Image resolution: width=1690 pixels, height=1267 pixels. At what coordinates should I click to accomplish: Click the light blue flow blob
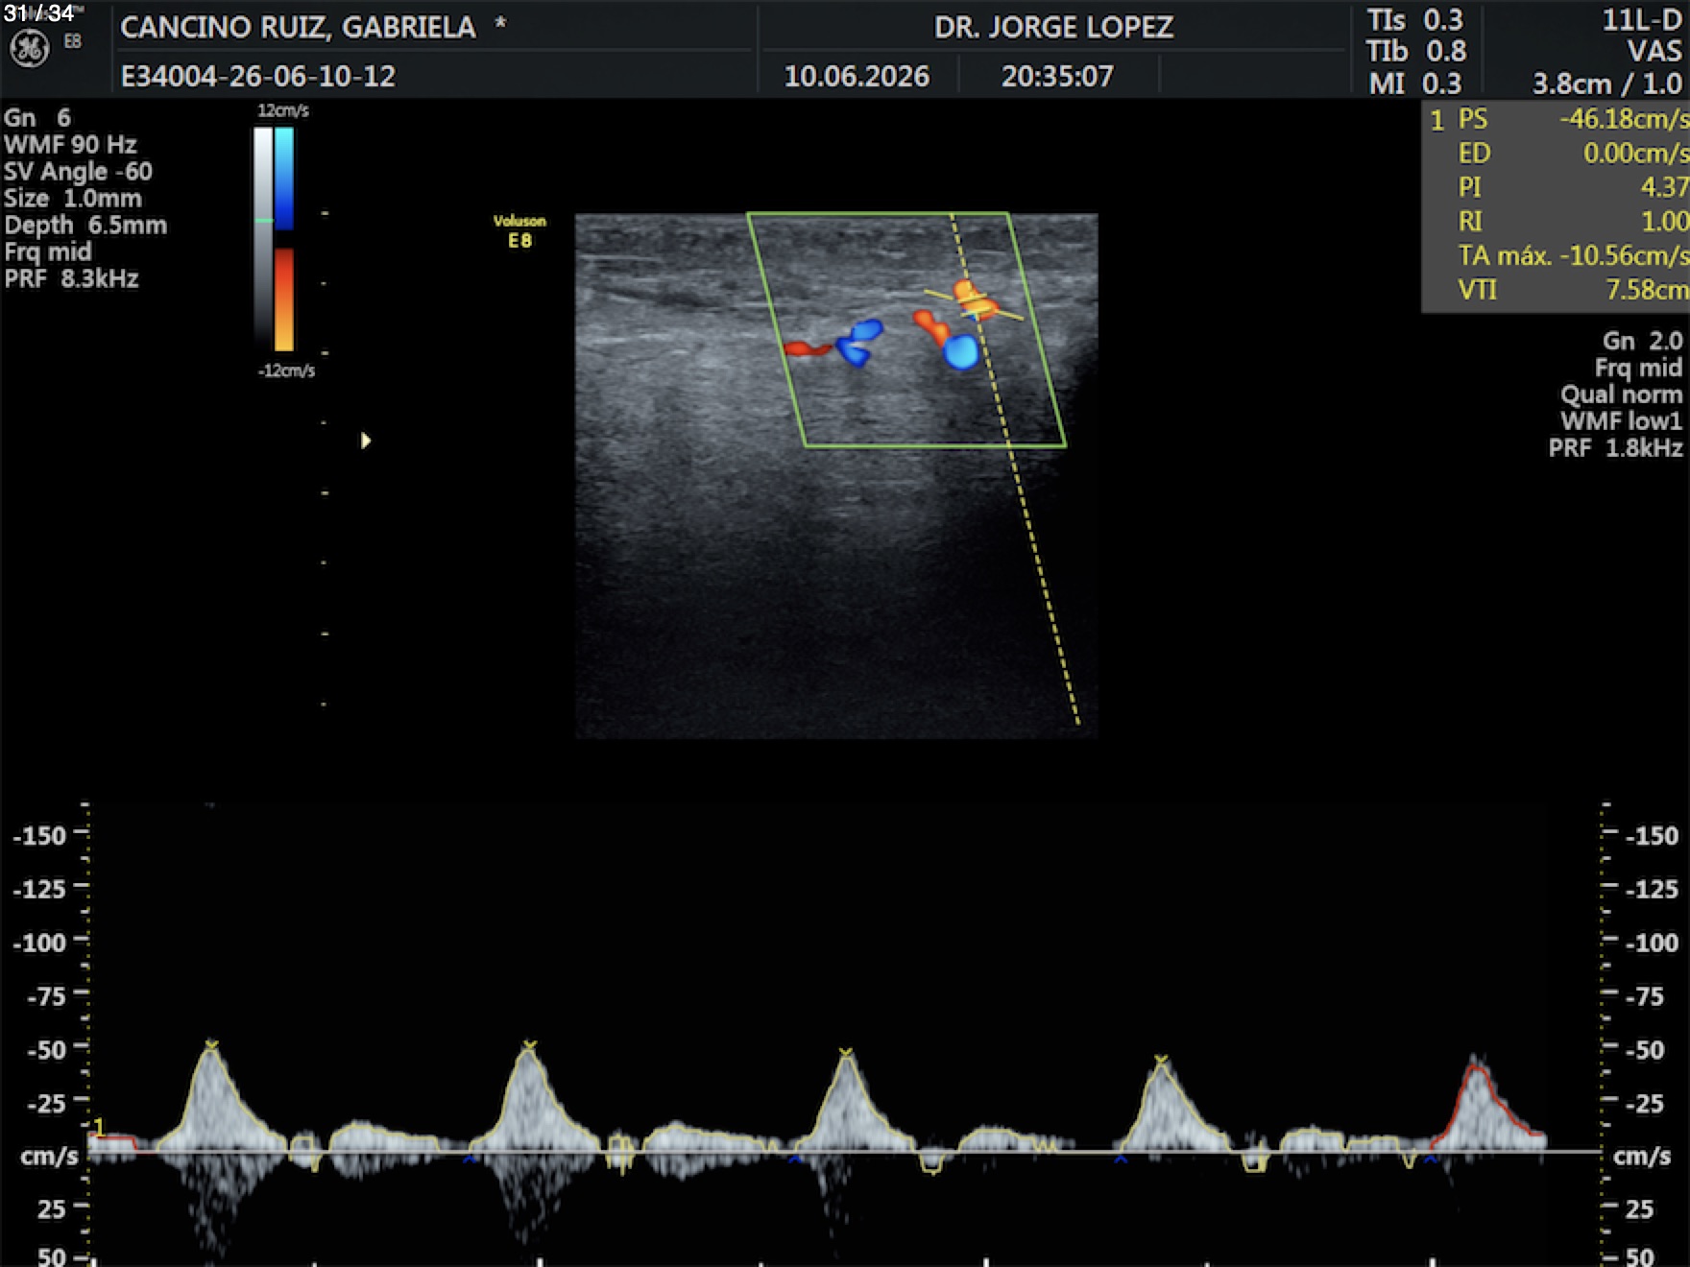tap(960, 352)
